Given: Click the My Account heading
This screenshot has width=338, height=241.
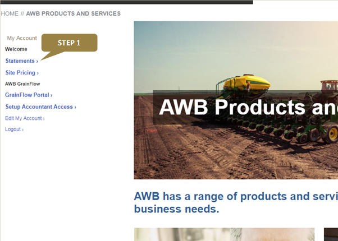Looking at the screenshot, I should tap(22, 38).
